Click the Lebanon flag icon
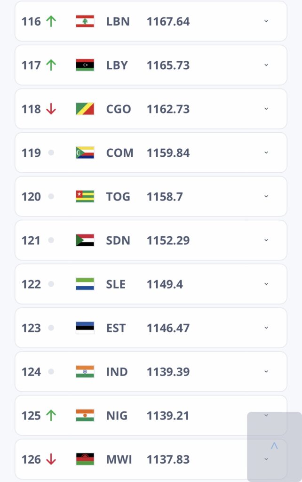 [x=85, y=21]
